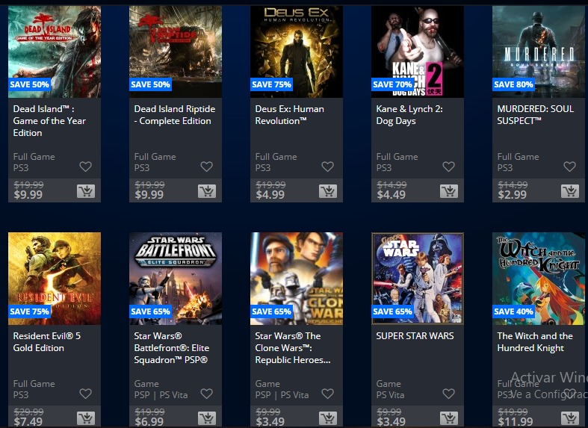Open Kane & Lynch 2 cover thumbnail
This screenshot has height=428, width=588.
(418, 52)
